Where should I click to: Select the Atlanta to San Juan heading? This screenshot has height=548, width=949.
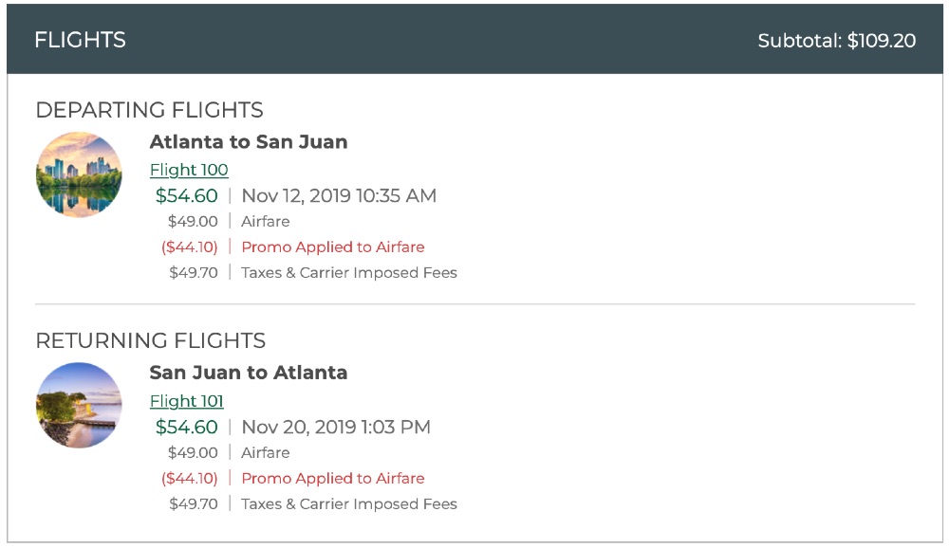[249, 142]
